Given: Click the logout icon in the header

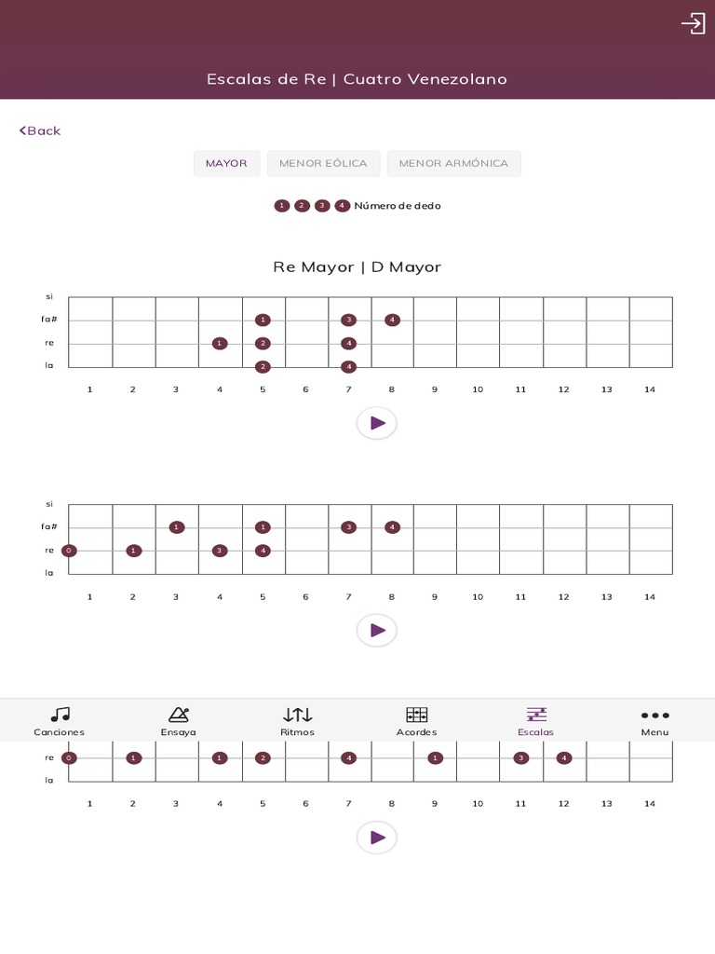Looking at the screenshot, I should 693,23.
